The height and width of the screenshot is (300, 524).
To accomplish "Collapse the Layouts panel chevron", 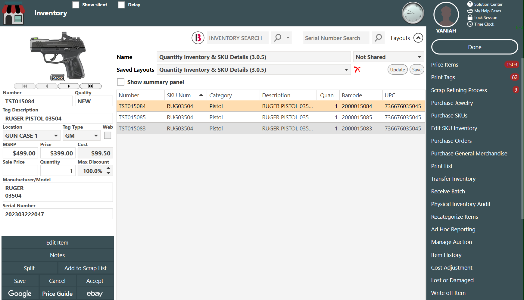I will 418,38.
